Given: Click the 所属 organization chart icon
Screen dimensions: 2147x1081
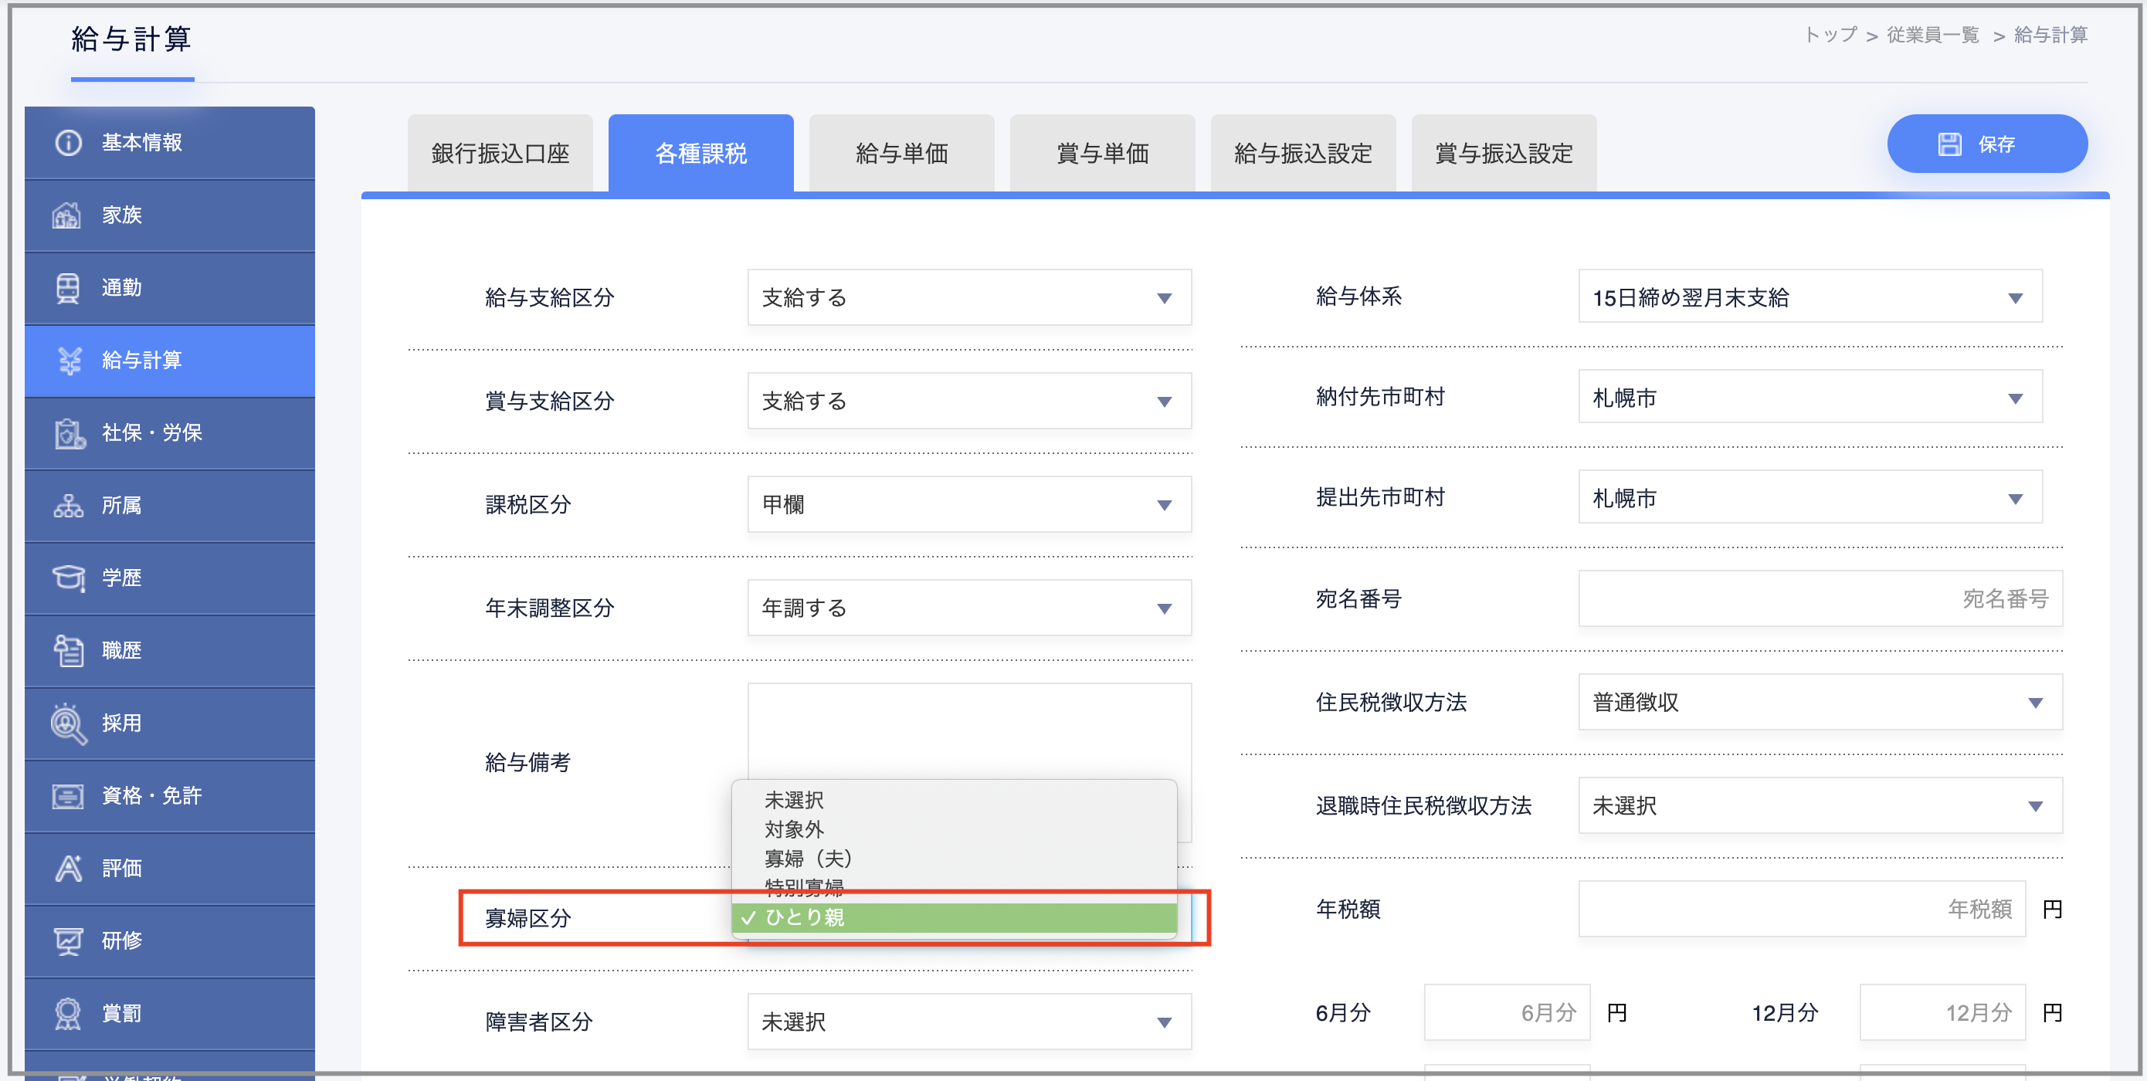Looking at the screenshot, I should coord(67,505).
